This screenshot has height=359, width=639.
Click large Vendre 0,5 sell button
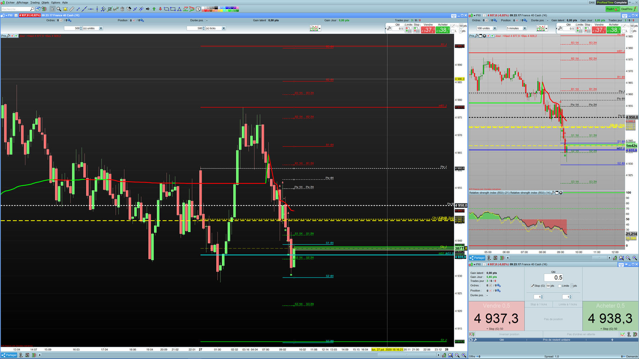pos(496,316)
